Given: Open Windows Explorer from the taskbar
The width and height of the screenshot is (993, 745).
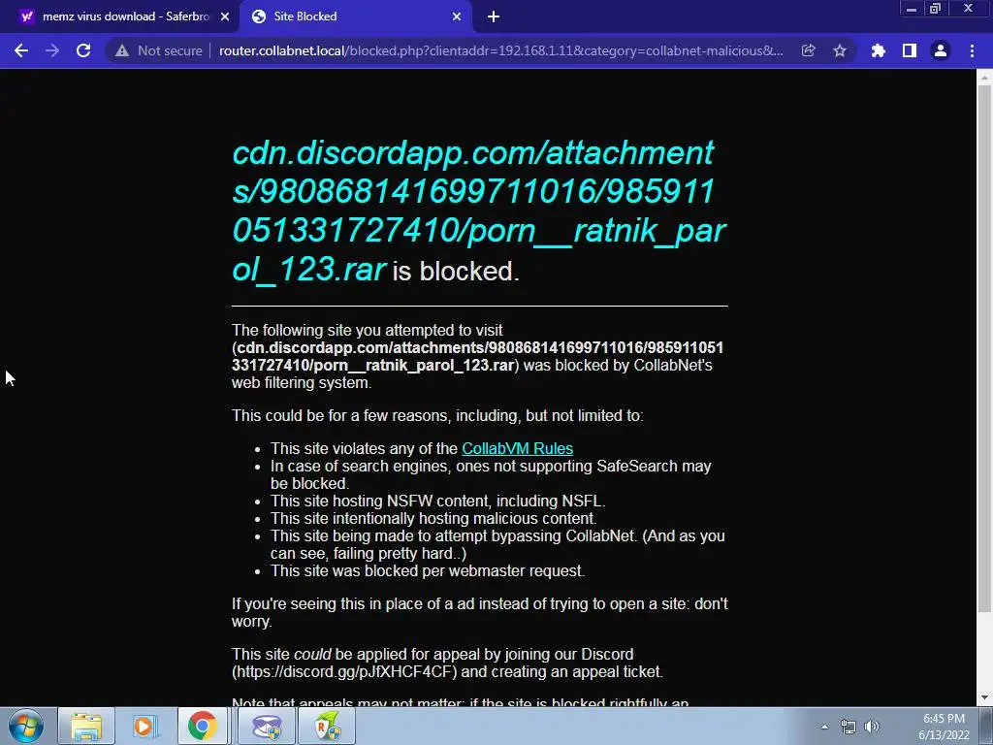Looking at the screenshot, I should (x=86, y=726).
